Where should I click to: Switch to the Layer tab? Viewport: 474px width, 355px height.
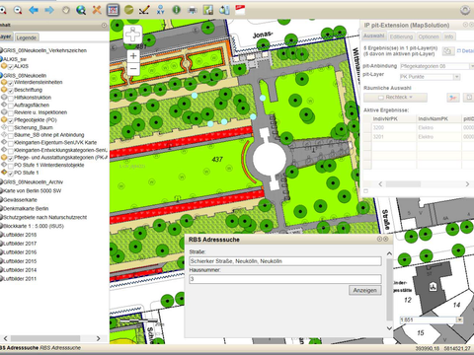click(x=6, y=36)
